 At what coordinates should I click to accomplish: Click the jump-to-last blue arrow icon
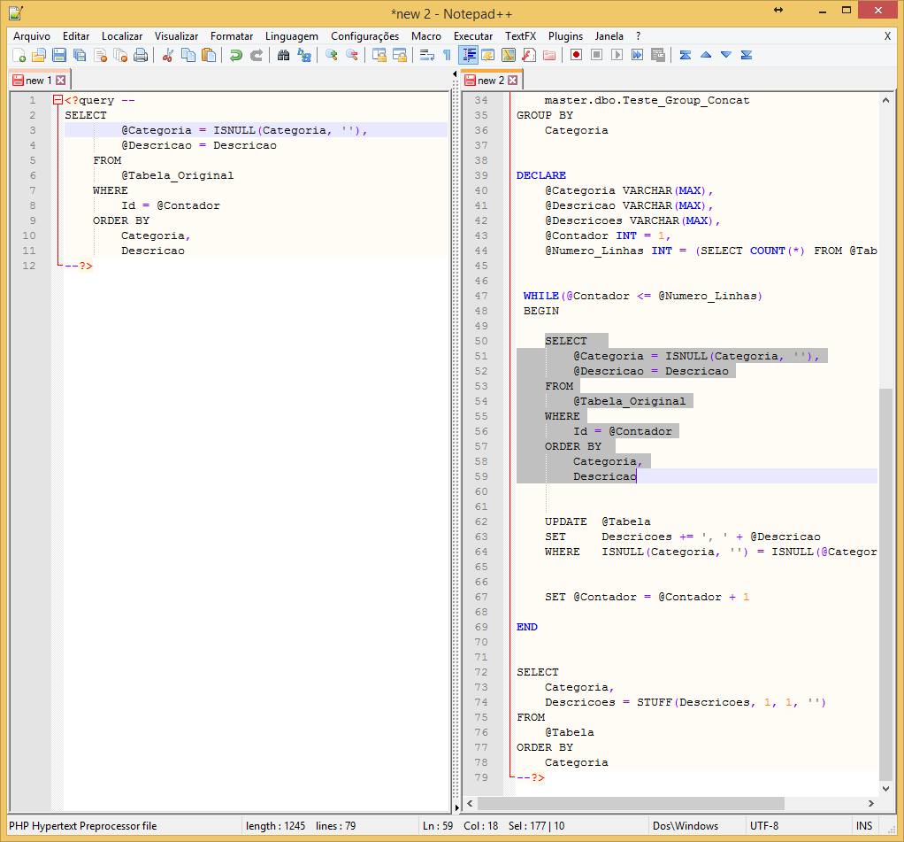(746, 56)
